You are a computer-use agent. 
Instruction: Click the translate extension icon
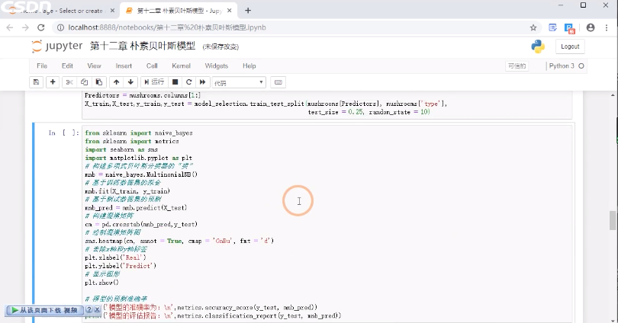coord(569,28)
